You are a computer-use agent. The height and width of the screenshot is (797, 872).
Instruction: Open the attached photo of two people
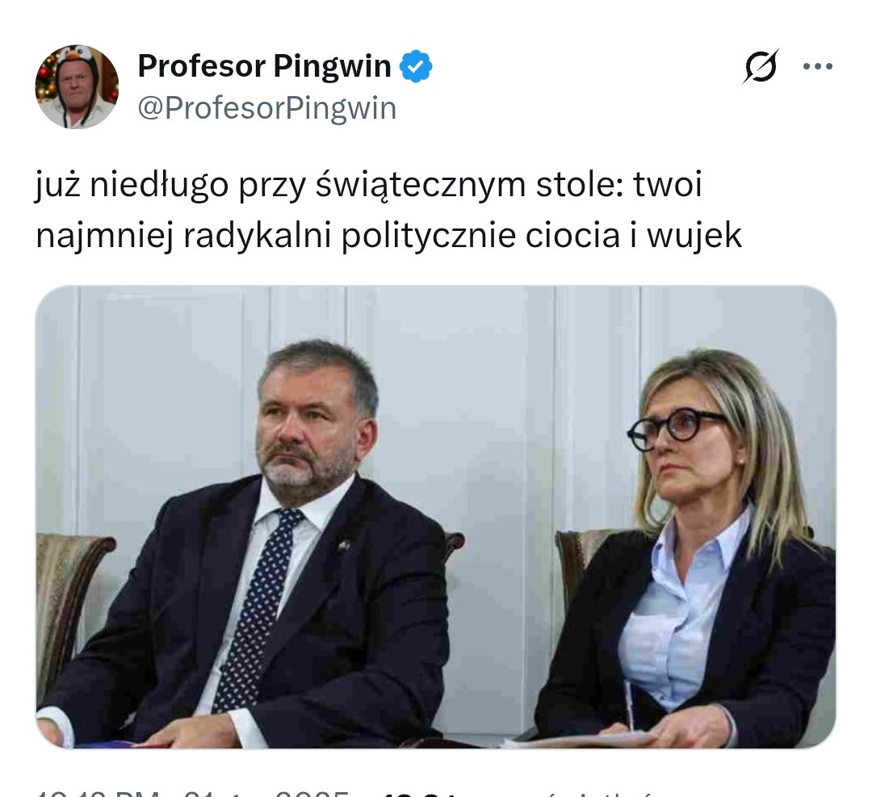click(436, 518)
